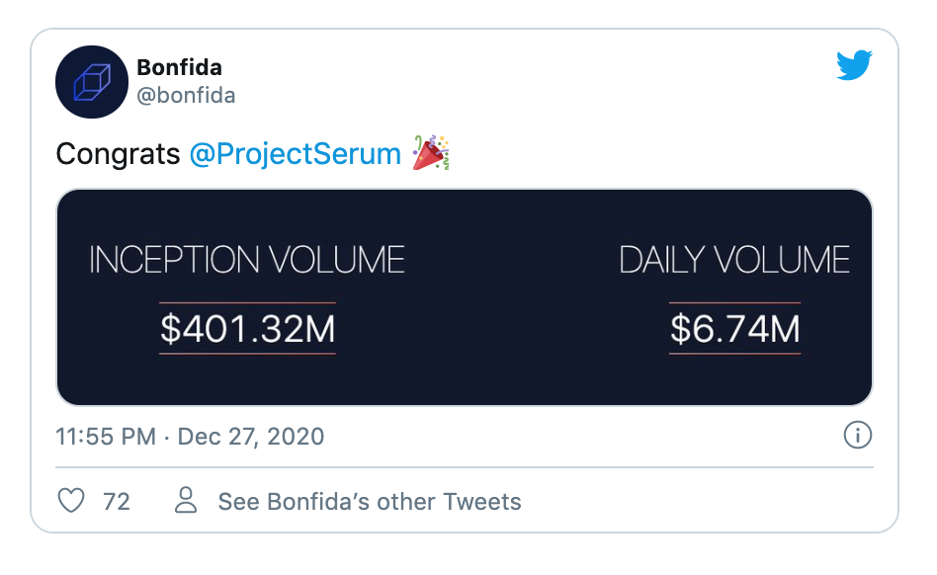Open the Bonfida display name
The width and height of the screenshot is (937, 575).
pyautogui.click(x=179, y=67)
